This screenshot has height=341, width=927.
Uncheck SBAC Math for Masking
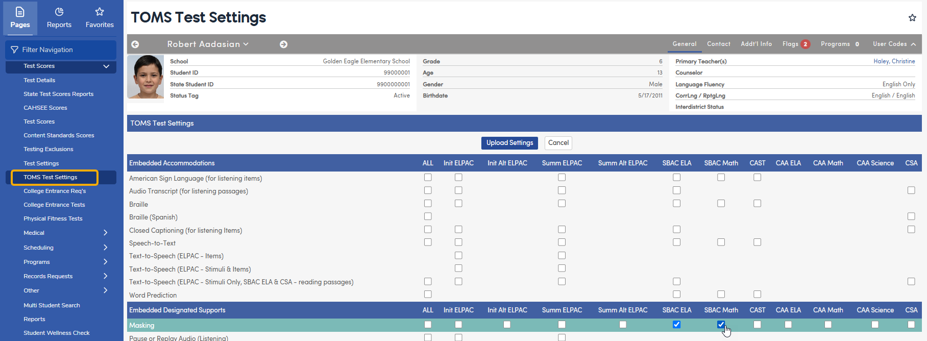721,324
